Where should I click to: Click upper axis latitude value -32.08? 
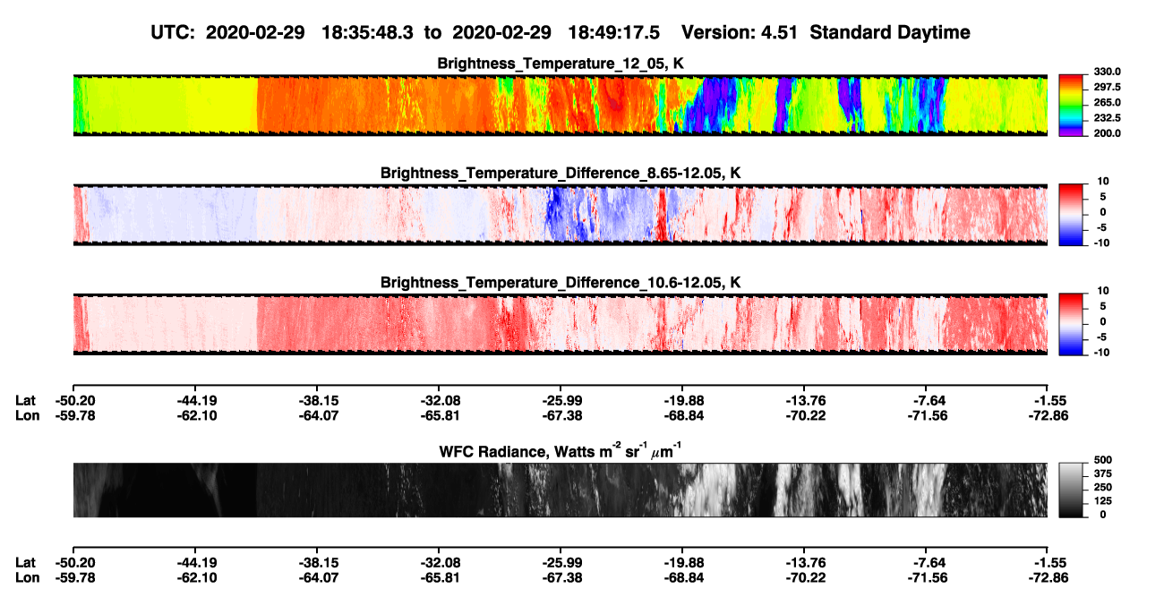[439, 400]
